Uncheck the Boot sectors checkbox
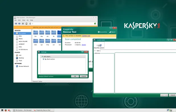 [x=44, y=59]
